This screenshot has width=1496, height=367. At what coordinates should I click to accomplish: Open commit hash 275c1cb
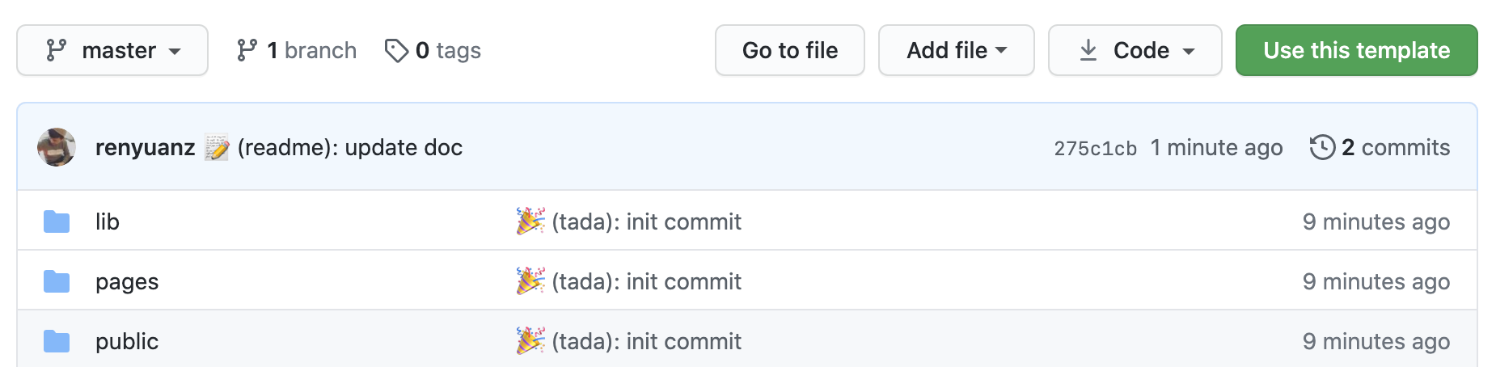coord(1095,149)
